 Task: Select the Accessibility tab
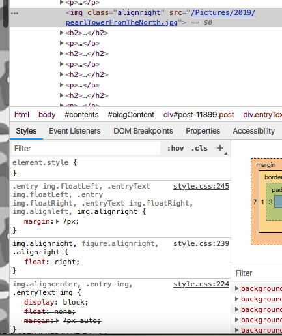[254, 131]
